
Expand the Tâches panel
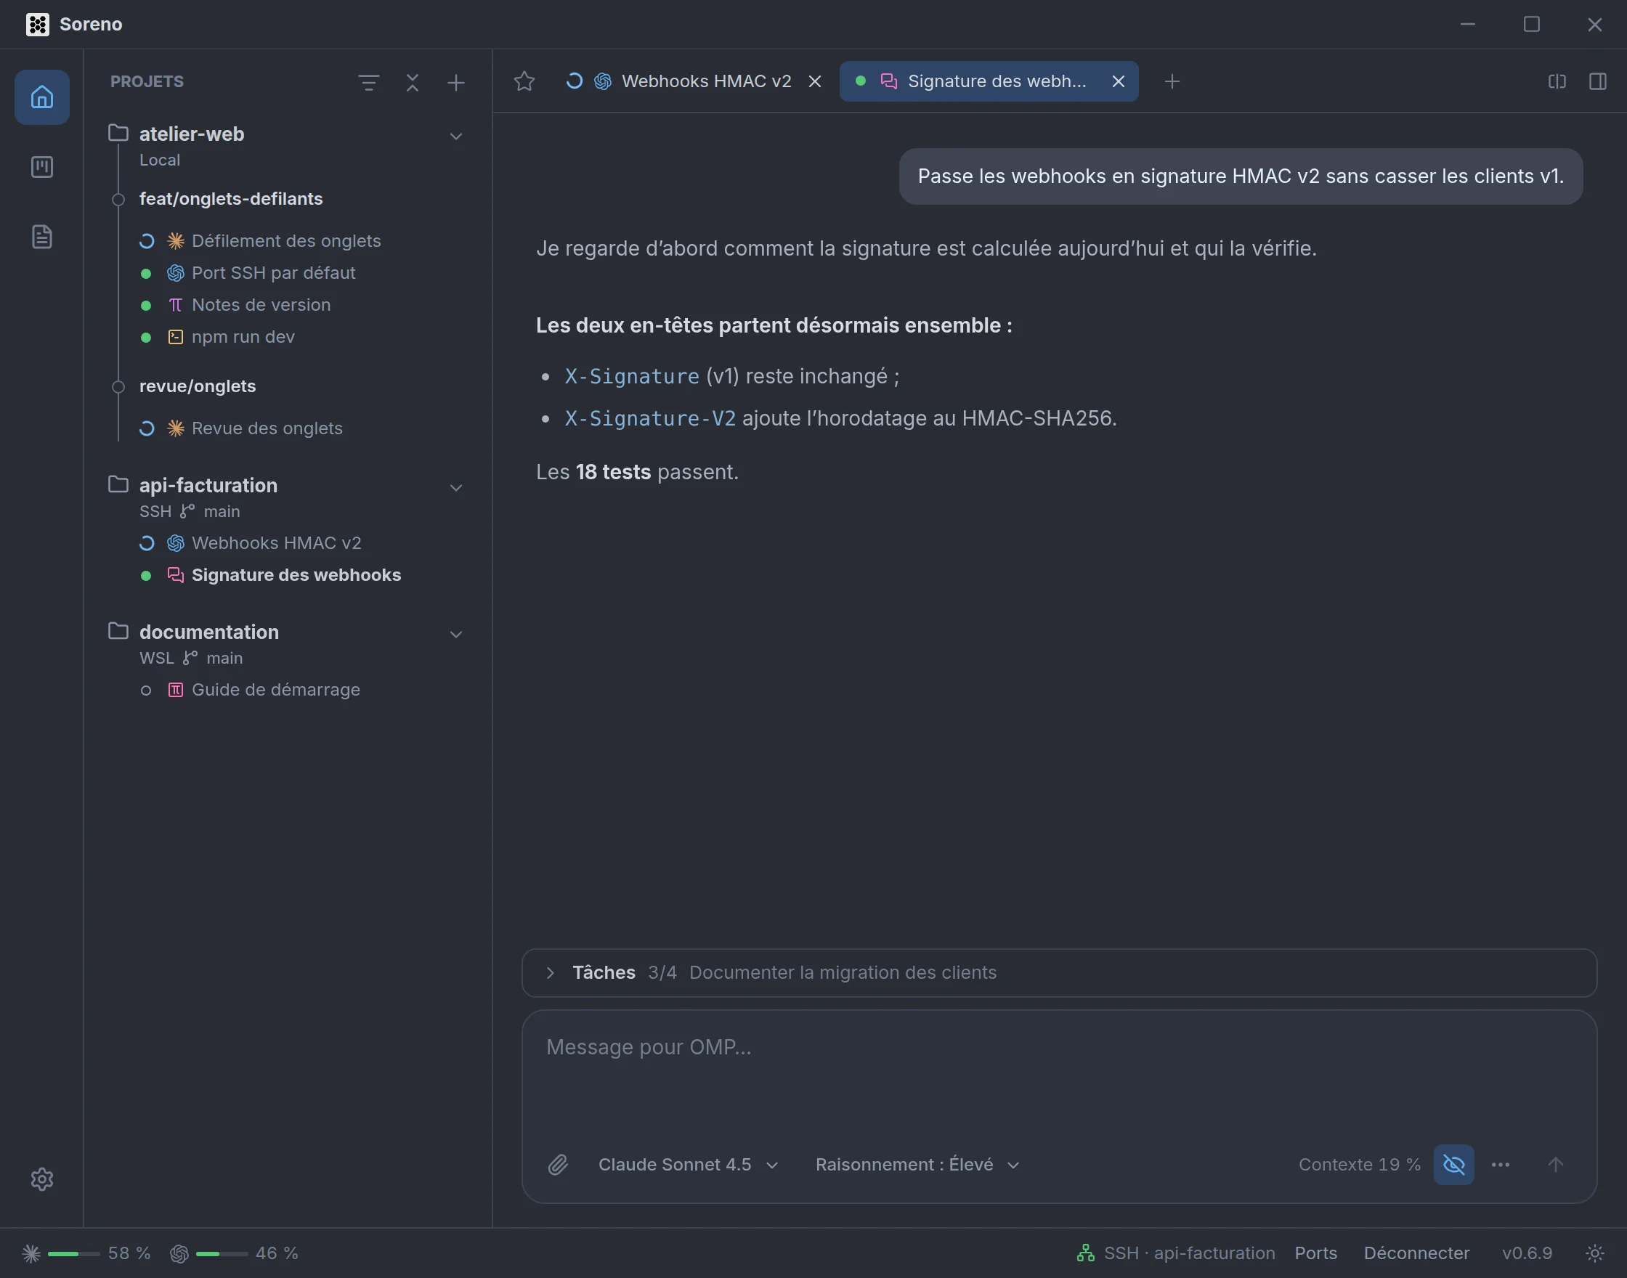coord(1059,973)
